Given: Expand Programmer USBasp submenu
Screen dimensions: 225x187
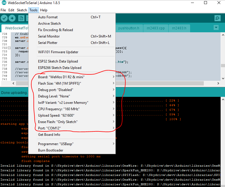Looking at the screenshot, I should (72, 144).
